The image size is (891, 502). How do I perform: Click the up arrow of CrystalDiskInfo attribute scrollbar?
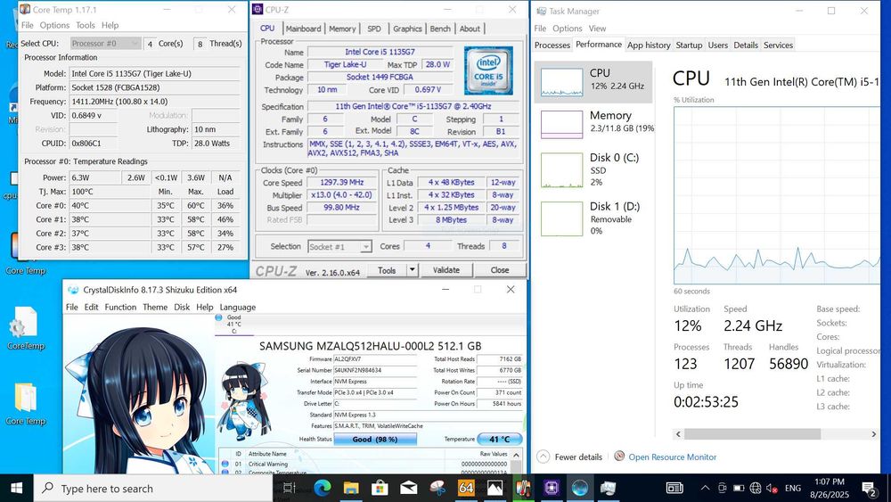[x=516, y=455]
